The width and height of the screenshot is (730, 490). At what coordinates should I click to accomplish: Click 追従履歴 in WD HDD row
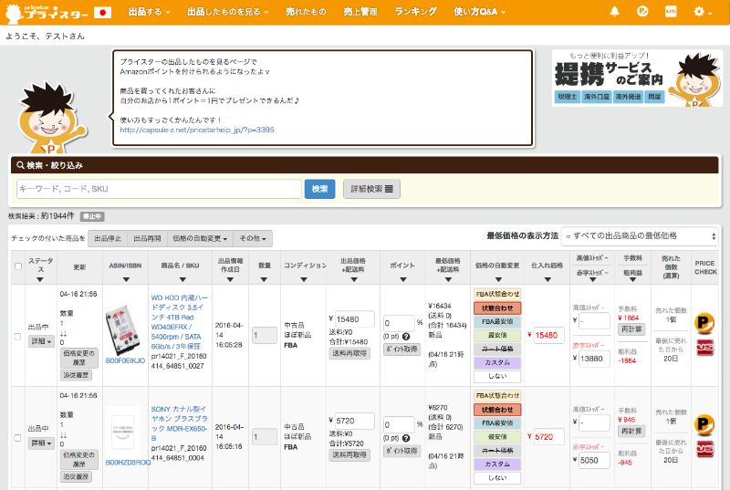[76, 375]
